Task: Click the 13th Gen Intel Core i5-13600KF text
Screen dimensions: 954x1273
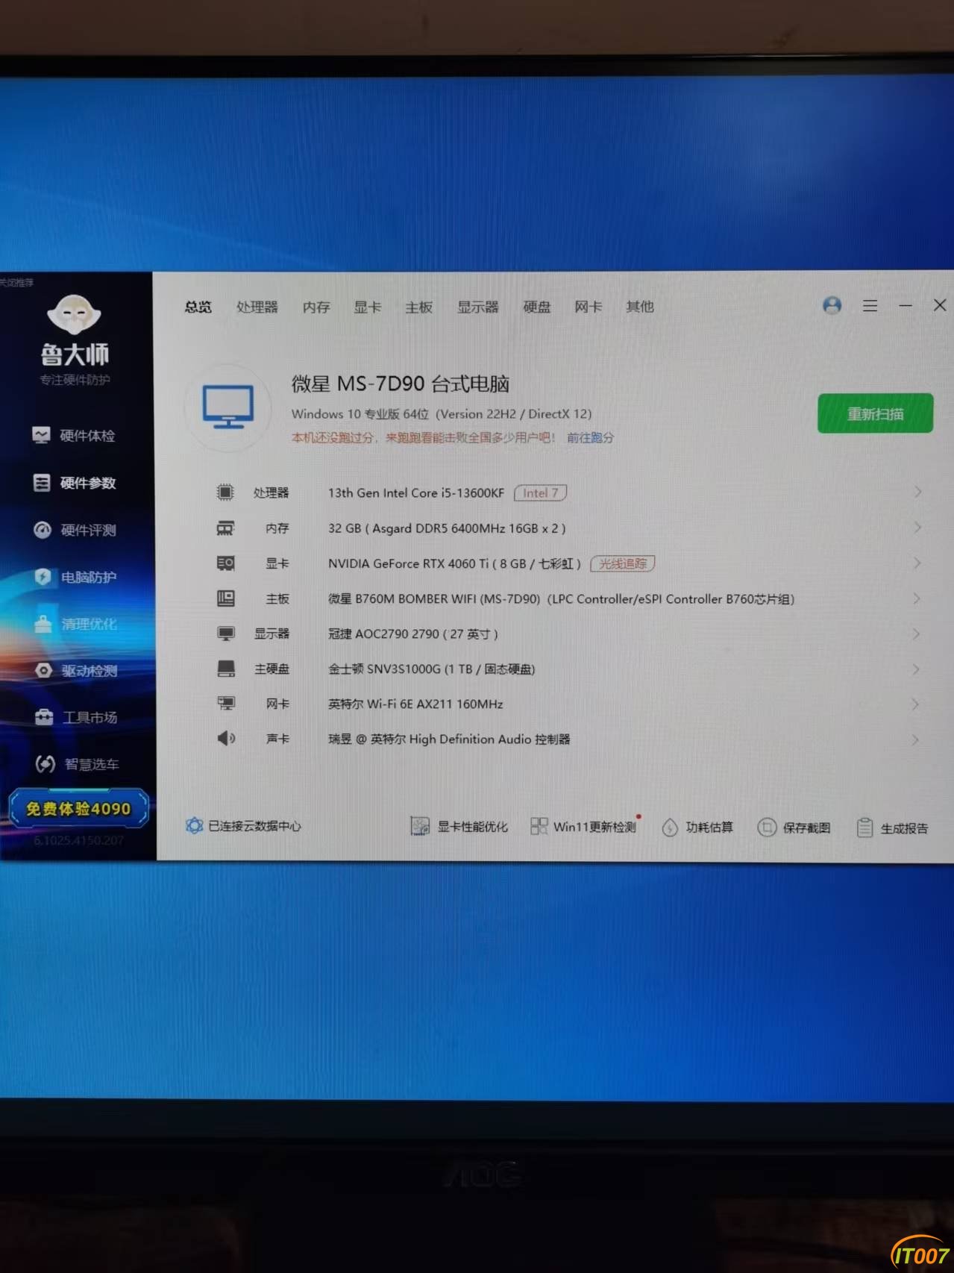Action: click(416, 492)
